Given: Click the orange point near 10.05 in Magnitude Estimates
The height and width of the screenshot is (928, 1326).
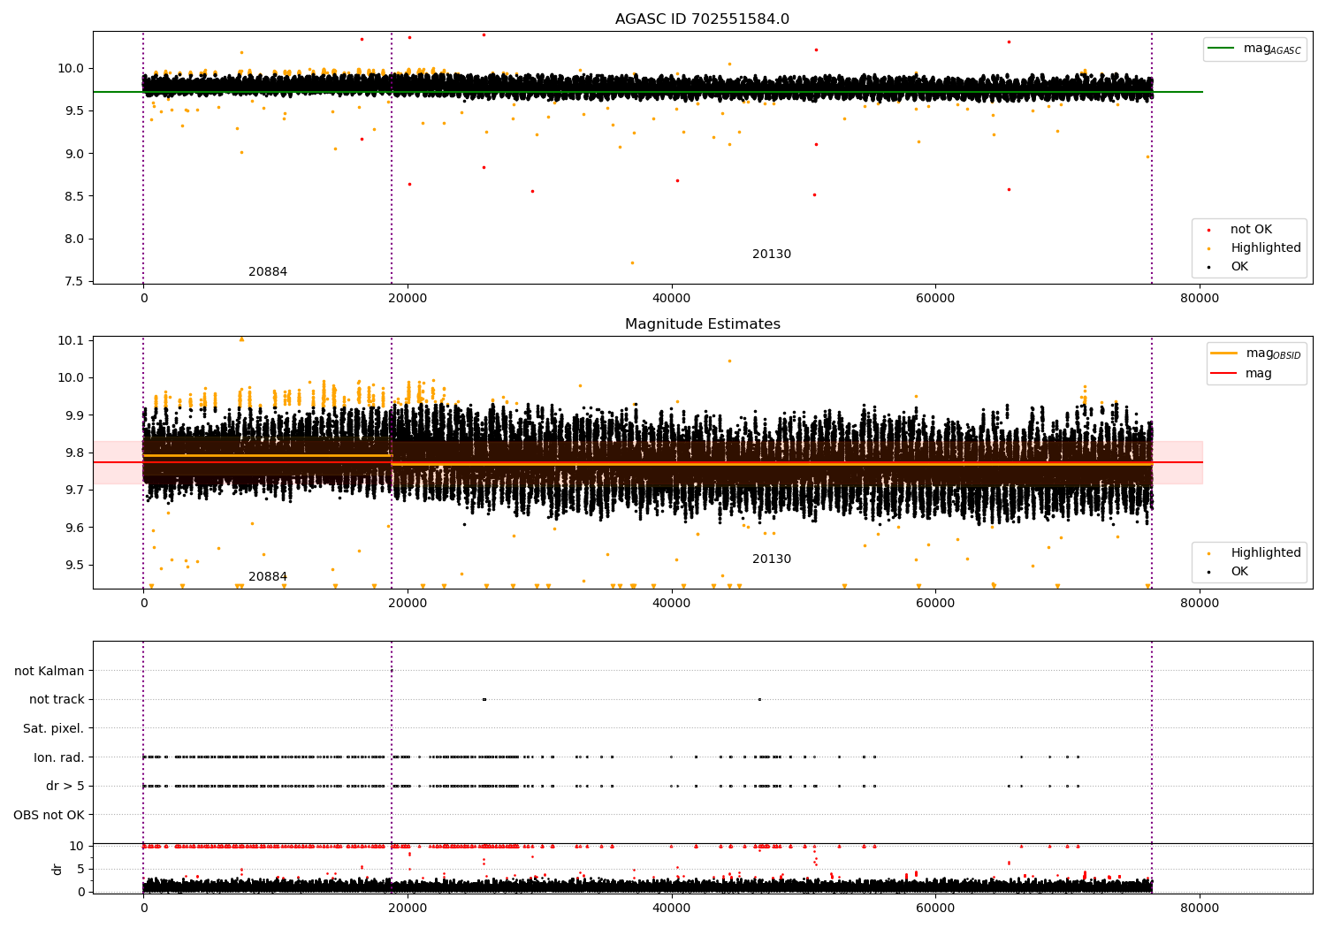Looking at the screenshot, I should [729, 361].
